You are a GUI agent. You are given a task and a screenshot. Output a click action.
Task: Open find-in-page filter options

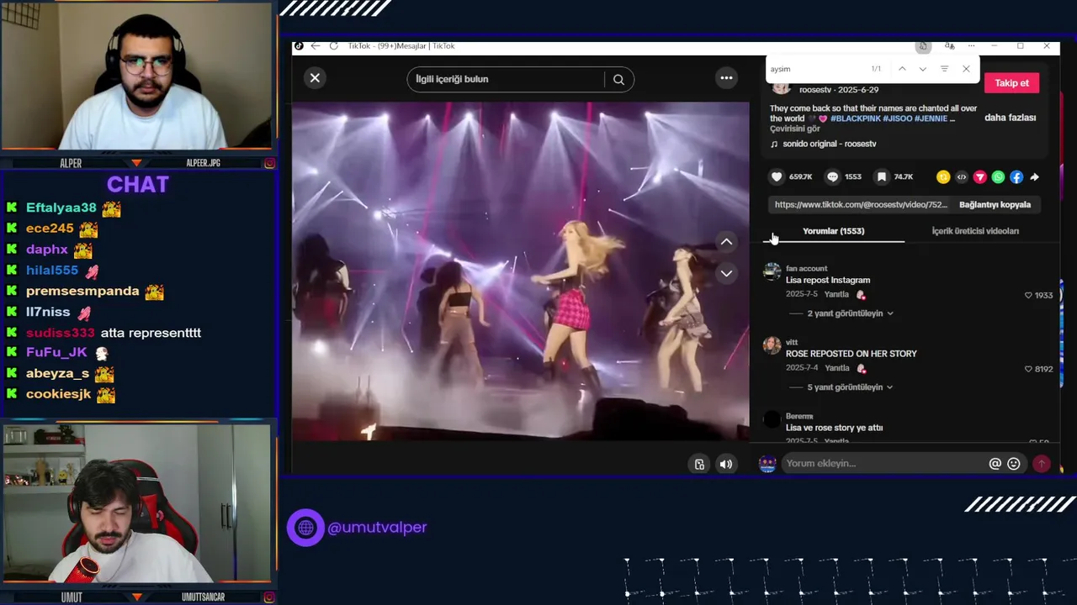[x=944, y=69]
